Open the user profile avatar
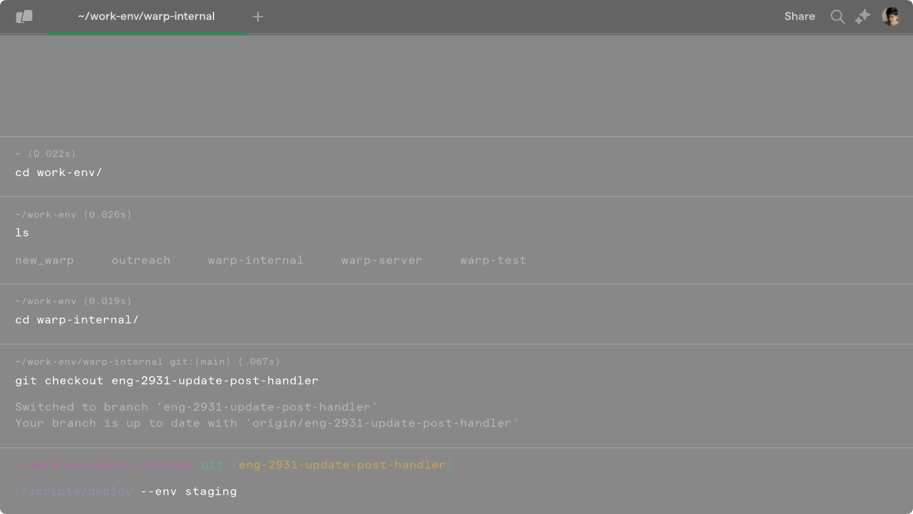Viewport: 913px width, 514px height. click(x=891, y=16)
